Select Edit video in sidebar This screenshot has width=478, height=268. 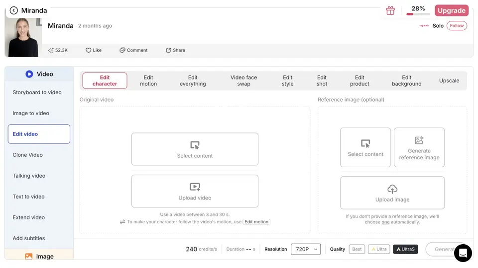pyautogui.click(x=39, y=134)
